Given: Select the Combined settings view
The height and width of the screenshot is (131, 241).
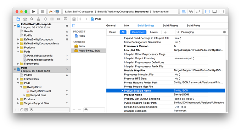Looking at the screenshot, I should click(x=138, y=32).
